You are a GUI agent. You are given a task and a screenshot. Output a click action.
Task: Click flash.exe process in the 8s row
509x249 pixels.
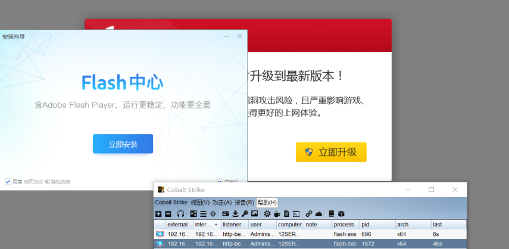(x=346, y=234)
